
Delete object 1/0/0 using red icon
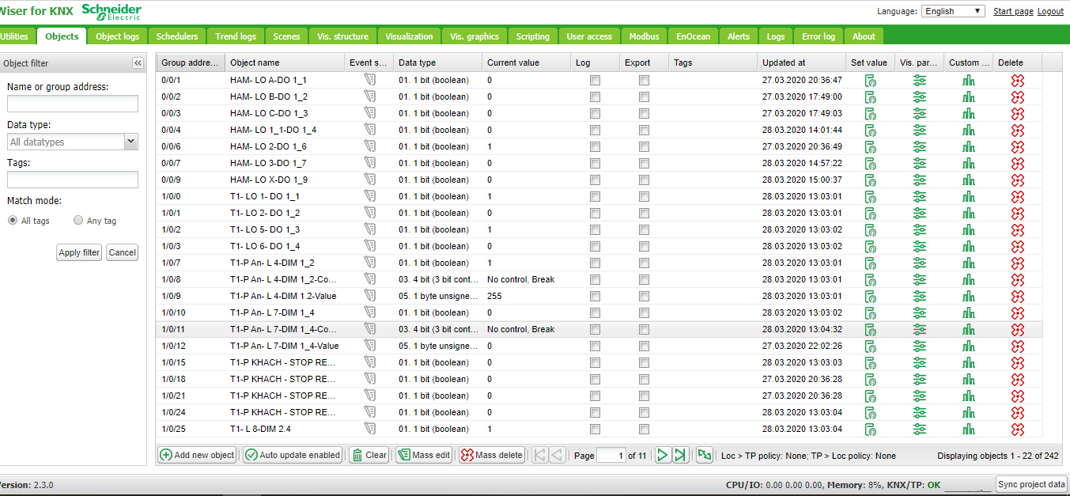click(x=1018, y=196)
